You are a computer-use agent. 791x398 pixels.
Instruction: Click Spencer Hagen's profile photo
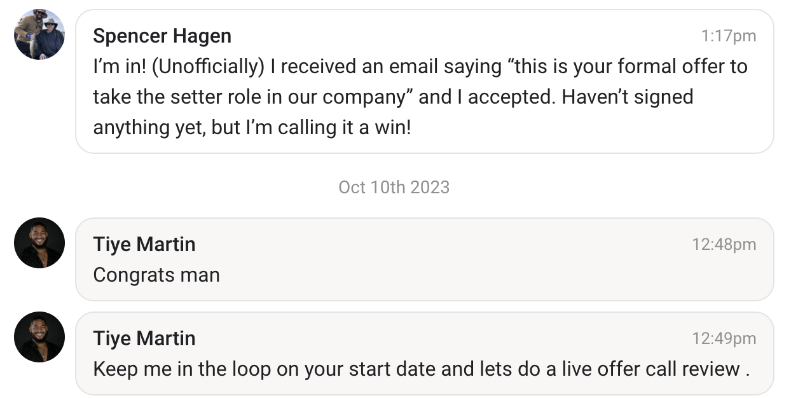tap(39, 35)
